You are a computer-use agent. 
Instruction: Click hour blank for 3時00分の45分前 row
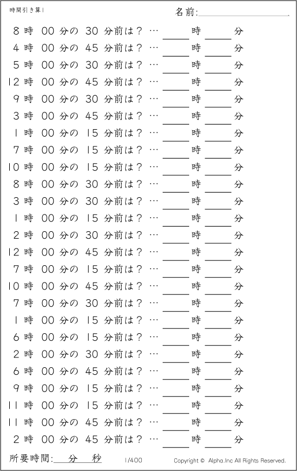click(176, 118)
